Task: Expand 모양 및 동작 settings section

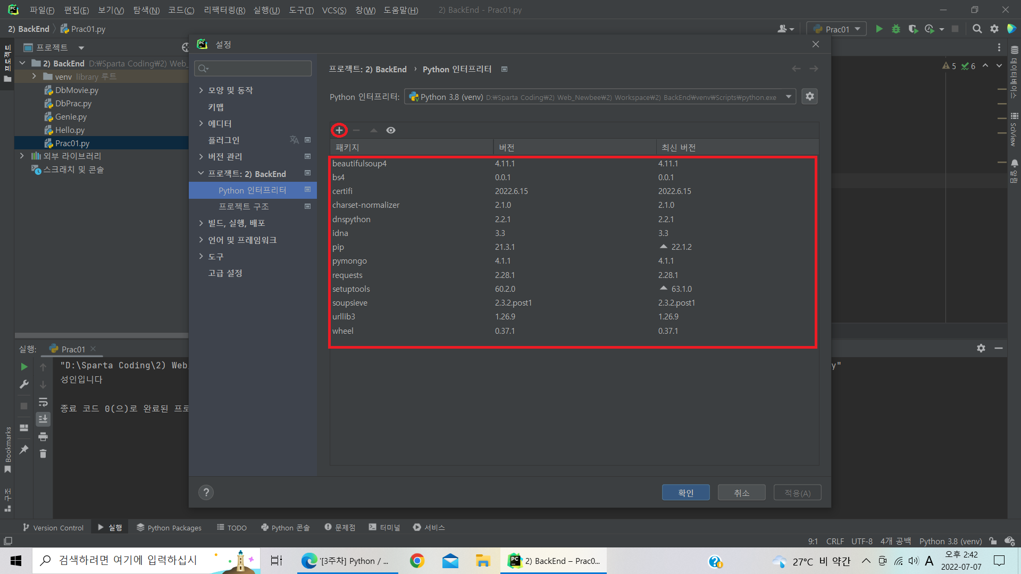Action: point(201,90)
